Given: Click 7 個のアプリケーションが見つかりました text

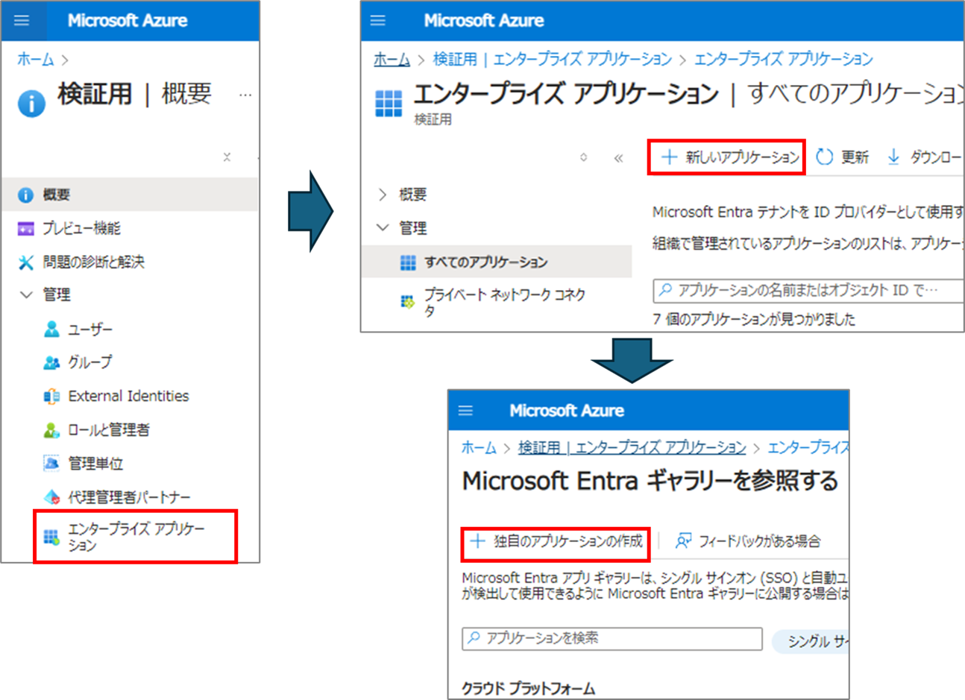Looking at the screenshot, I should click(754, 319).
